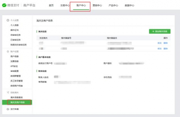Screen dimensions: 180x117
Task: Click 修改 in the first customs row
Action: (160, 43)
